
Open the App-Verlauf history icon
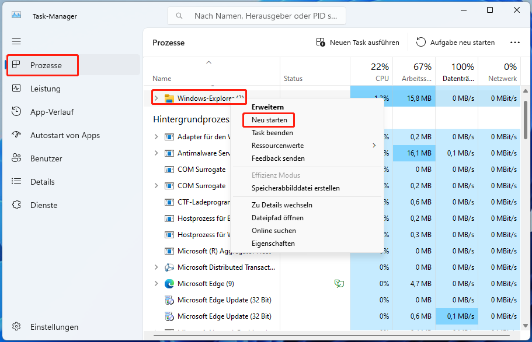click(16, 112)
